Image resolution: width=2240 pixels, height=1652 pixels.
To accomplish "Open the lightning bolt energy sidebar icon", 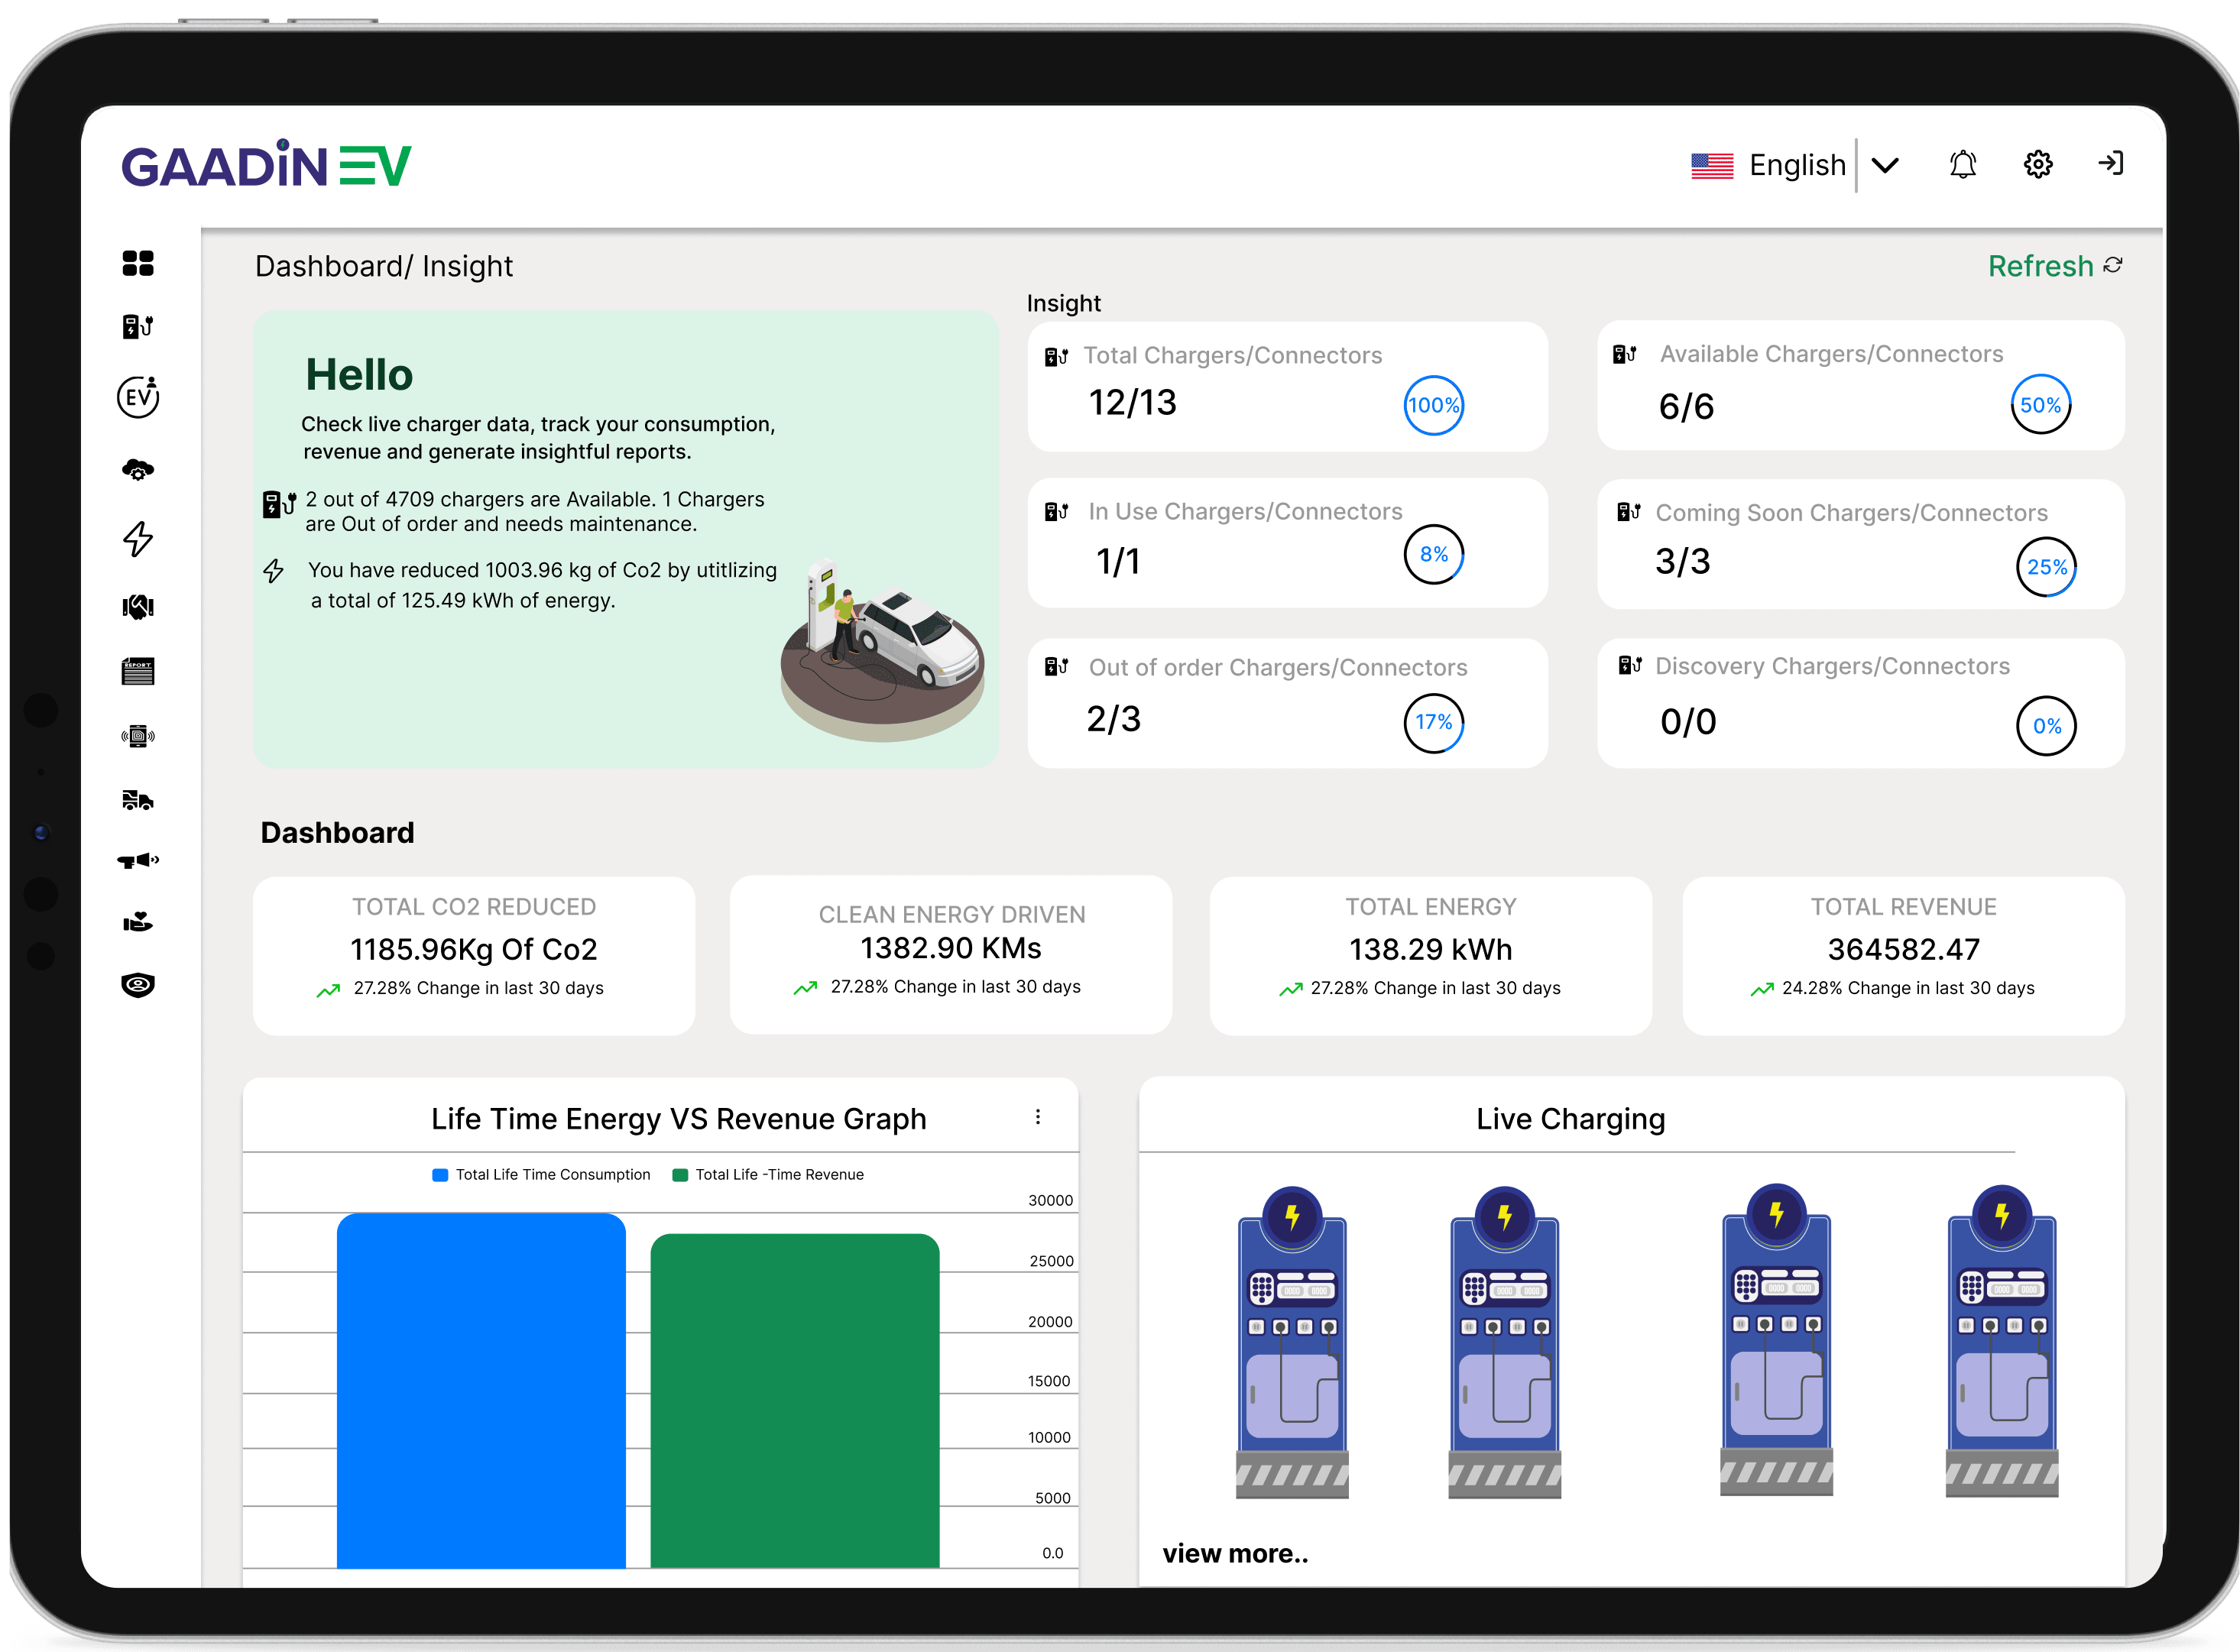I will pyautogui.click(x=138, y=538).
